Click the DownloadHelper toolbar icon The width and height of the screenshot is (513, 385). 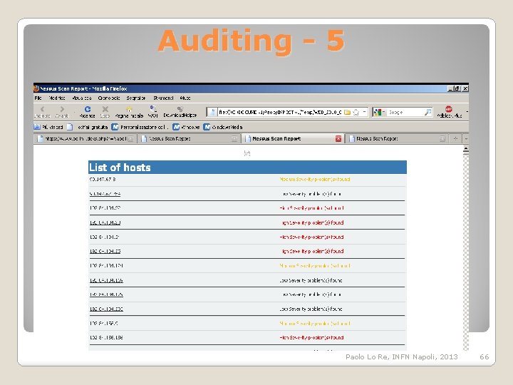[x=180, y=112]
